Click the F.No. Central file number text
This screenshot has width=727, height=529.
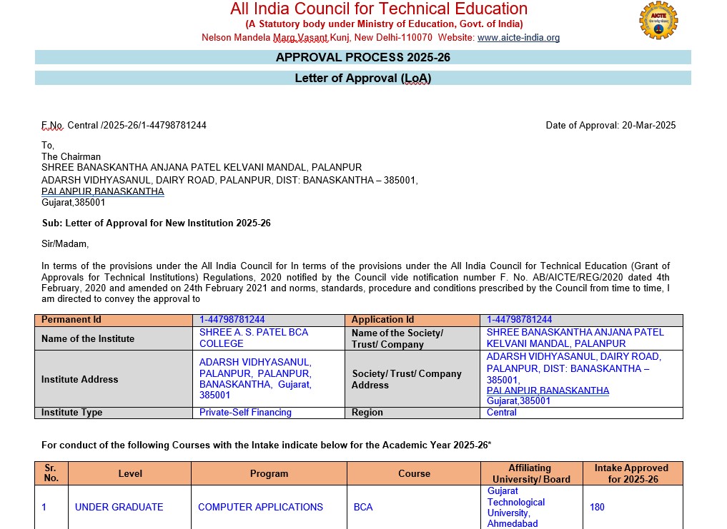coord(124,126)
